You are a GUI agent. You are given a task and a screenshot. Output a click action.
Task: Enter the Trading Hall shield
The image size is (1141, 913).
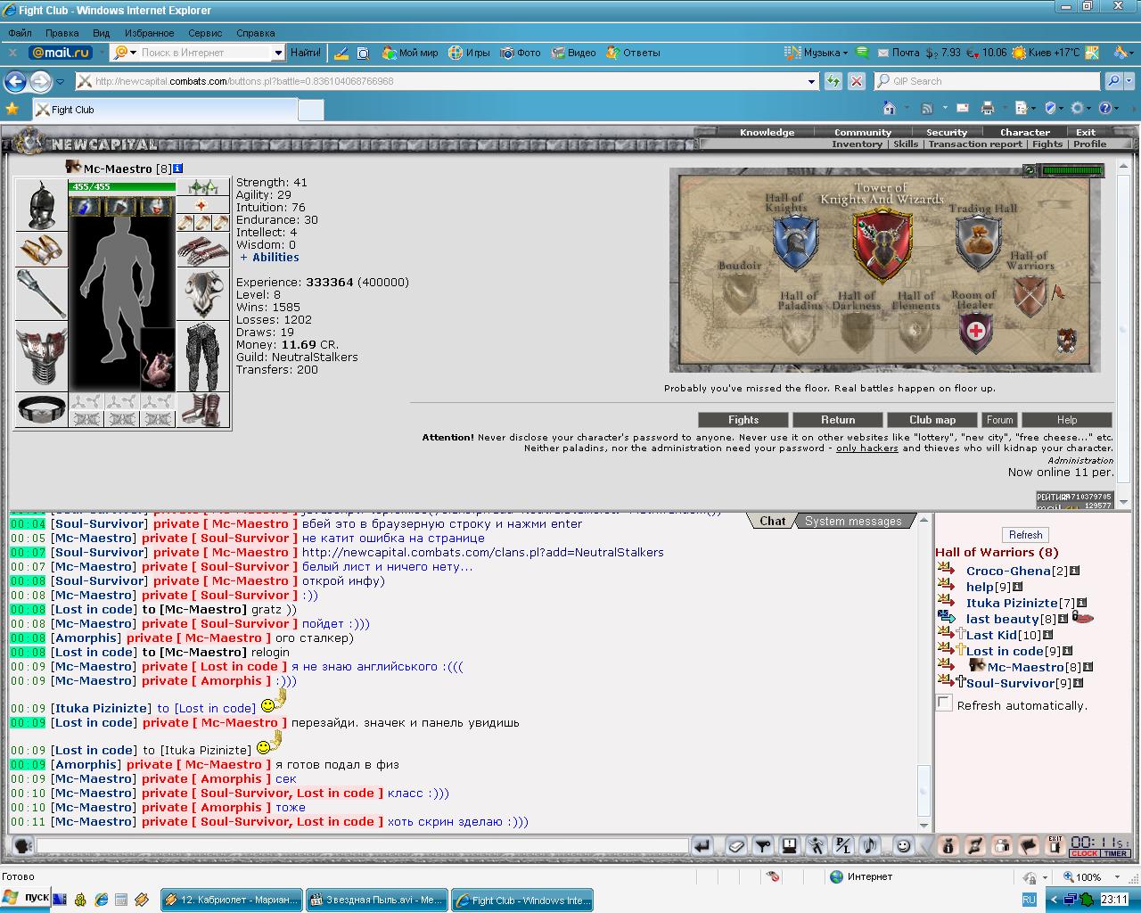(x=978, y=243)
